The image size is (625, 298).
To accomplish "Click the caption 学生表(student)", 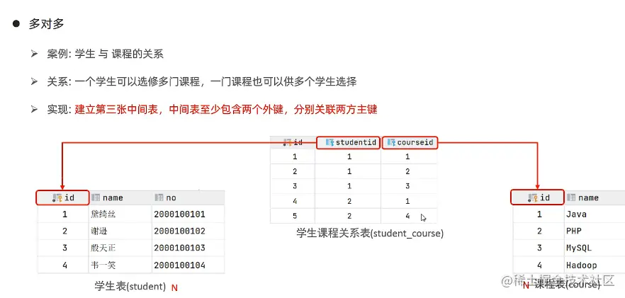I will (130, 286).
